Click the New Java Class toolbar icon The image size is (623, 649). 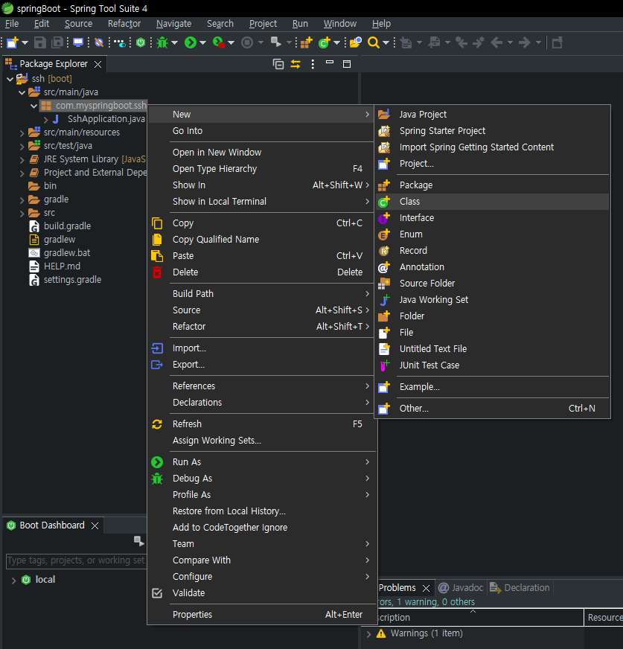(324, 42)
